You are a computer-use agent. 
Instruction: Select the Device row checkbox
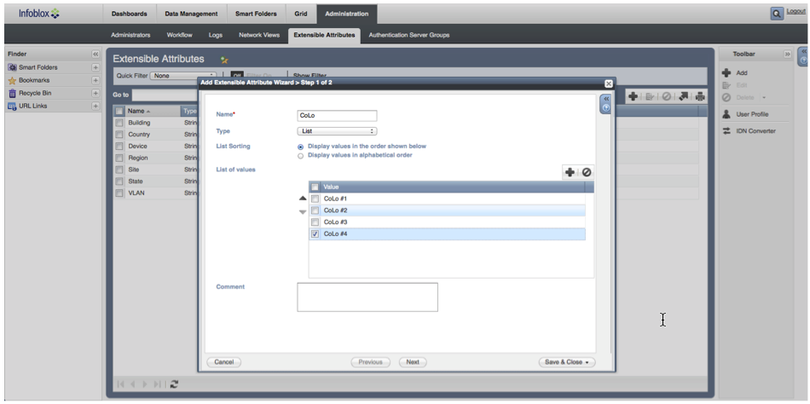pyautogui.click(x=119, y=147)
